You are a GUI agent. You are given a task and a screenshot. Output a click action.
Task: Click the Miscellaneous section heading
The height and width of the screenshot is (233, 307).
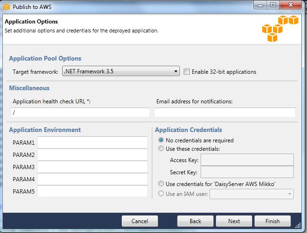pos(29,88)
